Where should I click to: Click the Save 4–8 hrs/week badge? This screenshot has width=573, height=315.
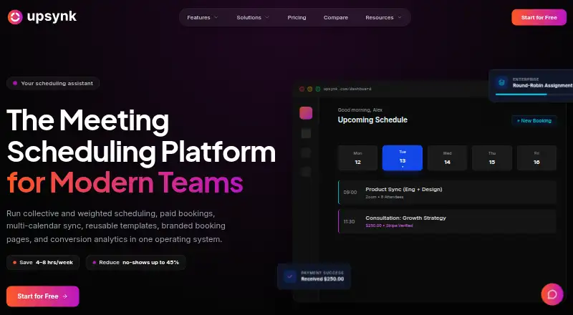coord(43,262)
